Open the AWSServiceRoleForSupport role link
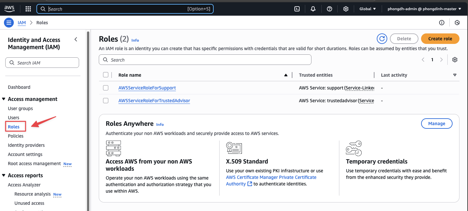Screen dimensions: 468x211 point(147,88)
